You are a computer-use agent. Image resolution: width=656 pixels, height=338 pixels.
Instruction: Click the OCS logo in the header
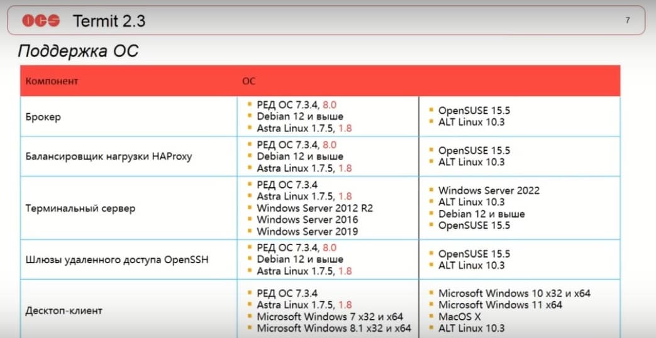coord(41,21)
